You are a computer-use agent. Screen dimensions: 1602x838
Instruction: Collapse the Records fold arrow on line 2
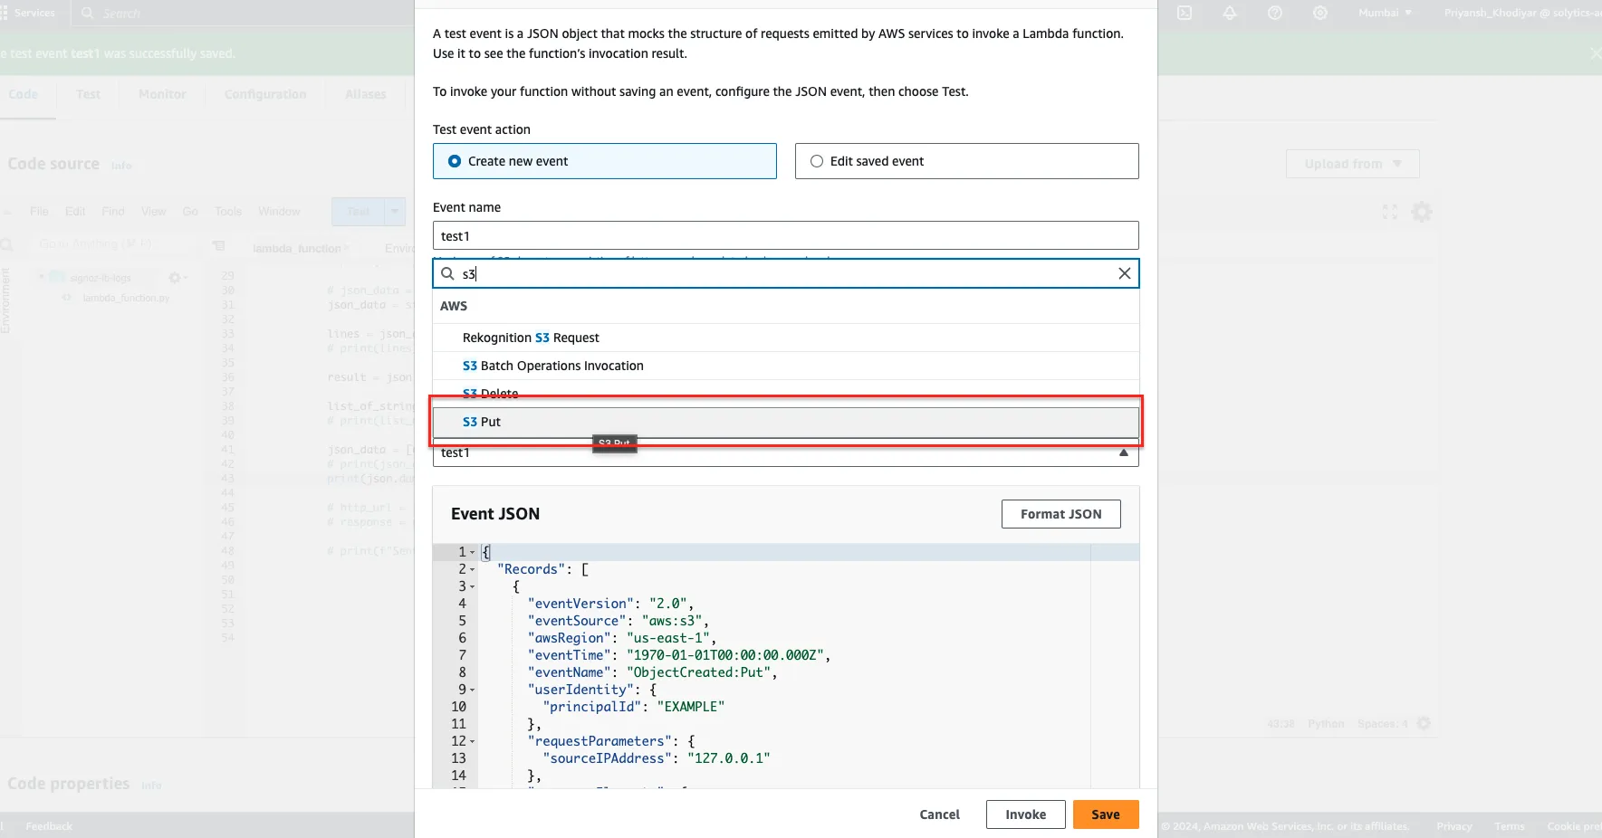pos(473,569)
